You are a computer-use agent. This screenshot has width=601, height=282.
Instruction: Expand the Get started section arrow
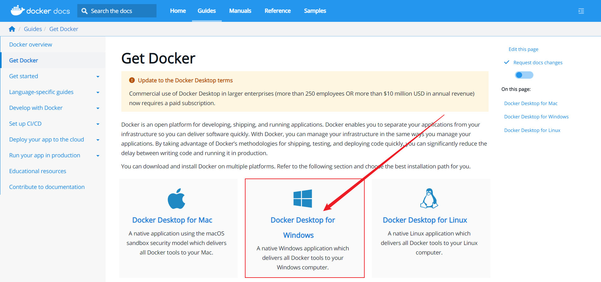98,77
